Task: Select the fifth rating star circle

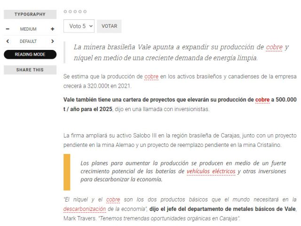Action: 85,11
